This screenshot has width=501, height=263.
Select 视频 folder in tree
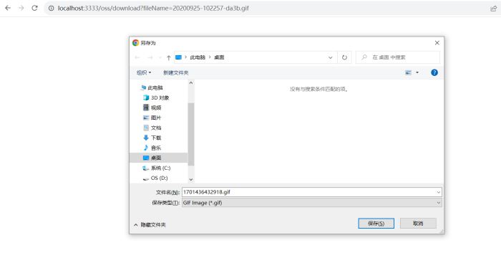pyautogui.click(x=152, y=107)
